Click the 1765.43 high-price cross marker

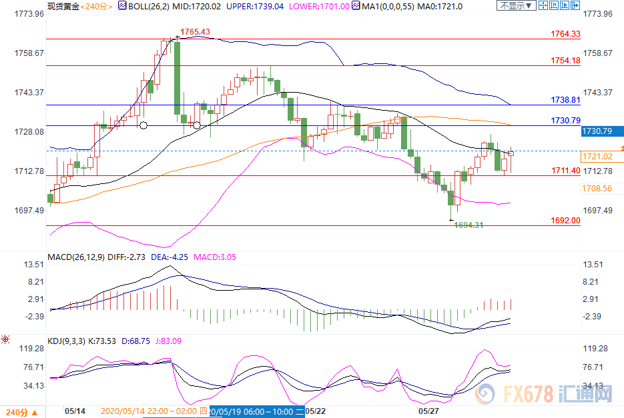coord(177,38)
